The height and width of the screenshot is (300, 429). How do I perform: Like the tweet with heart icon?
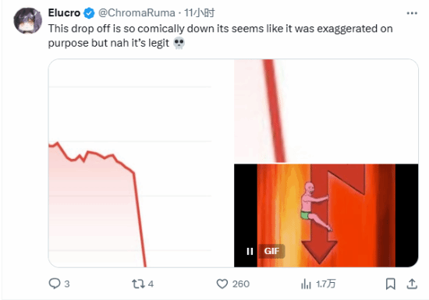[x=222, y=284]
